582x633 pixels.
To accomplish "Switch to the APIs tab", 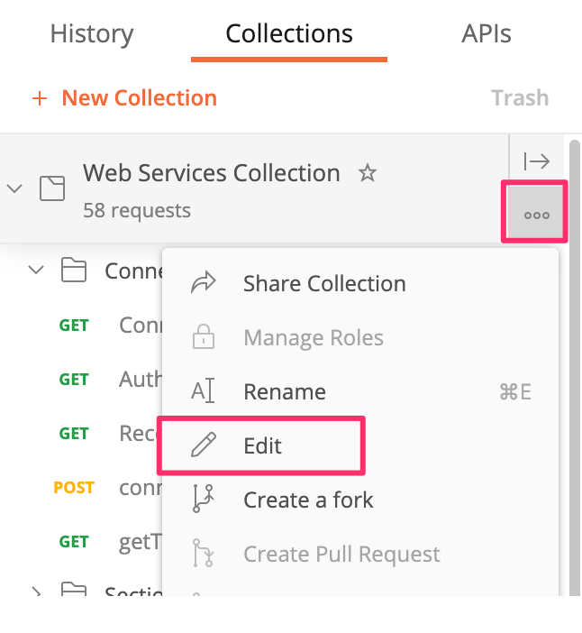I will pos(487,34).
